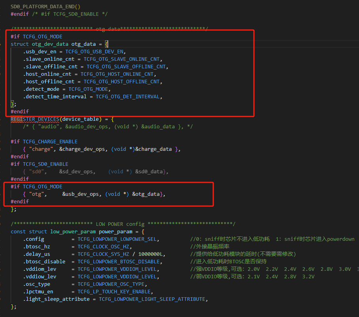359x317 pixels.
Task: Click TCFG_LOWPOWER_VDDIOM_LEVEL macro
Action: pos(117,269)
